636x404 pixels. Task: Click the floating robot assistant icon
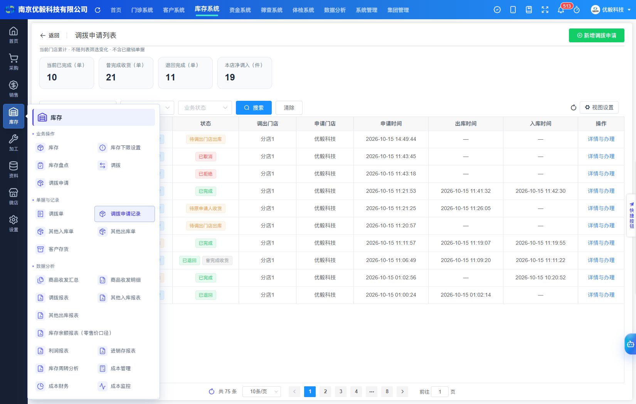(x=631, y=344)
